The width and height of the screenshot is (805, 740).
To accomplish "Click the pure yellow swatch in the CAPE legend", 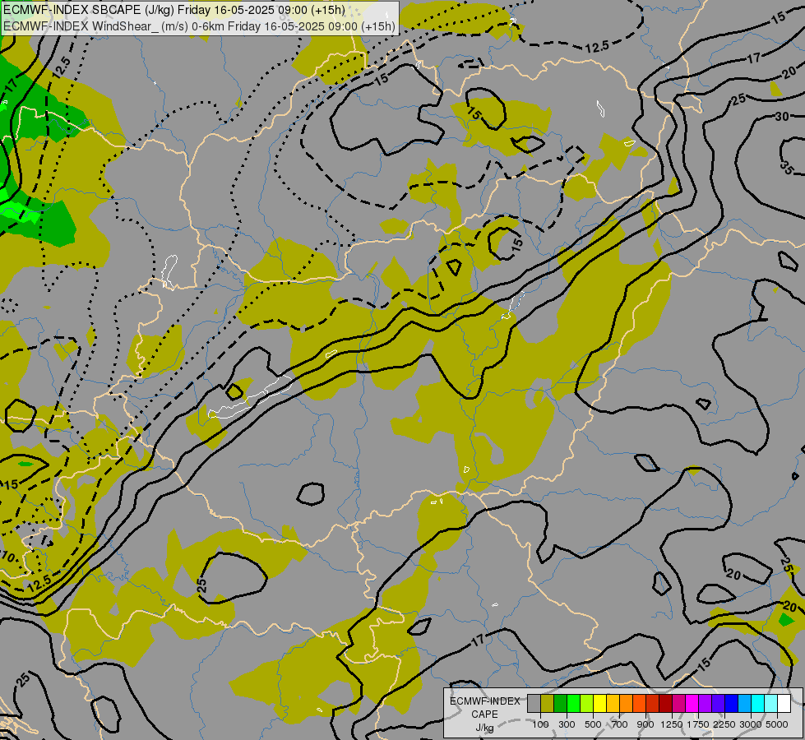I will pyautogui.click(x=599, y=704).
